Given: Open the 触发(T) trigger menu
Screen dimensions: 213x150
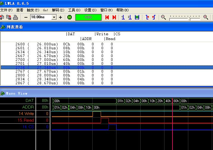Looking at the screenshot, I should point(33,10).
